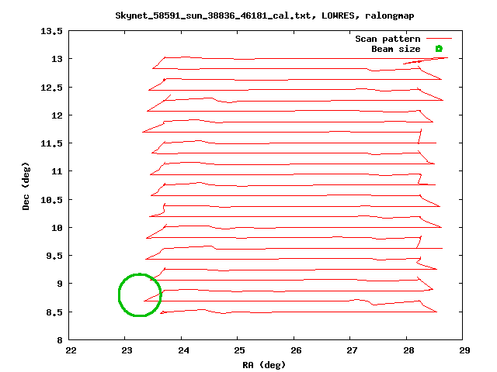497x372 pixels.
Task: Click the 11 tick label on Dec axis
Action: [x=57, y=171]
